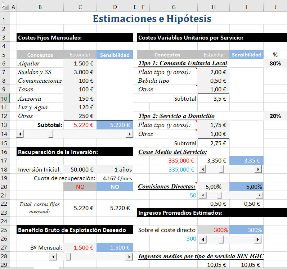Click right arrow of Sobre el coste directo scrollbar

click(258, 239)
